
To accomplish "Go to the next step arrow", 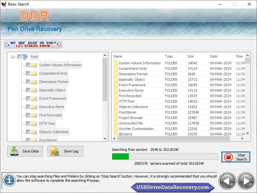I will [x=246, y=181].
